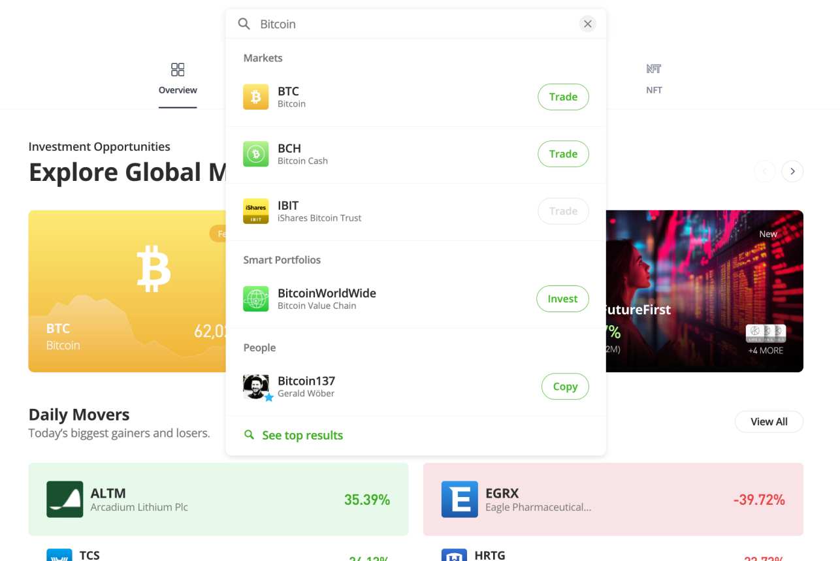
Task: Click the 35.39% gain value
Action: pyautogui.click(x=367, y=500)
